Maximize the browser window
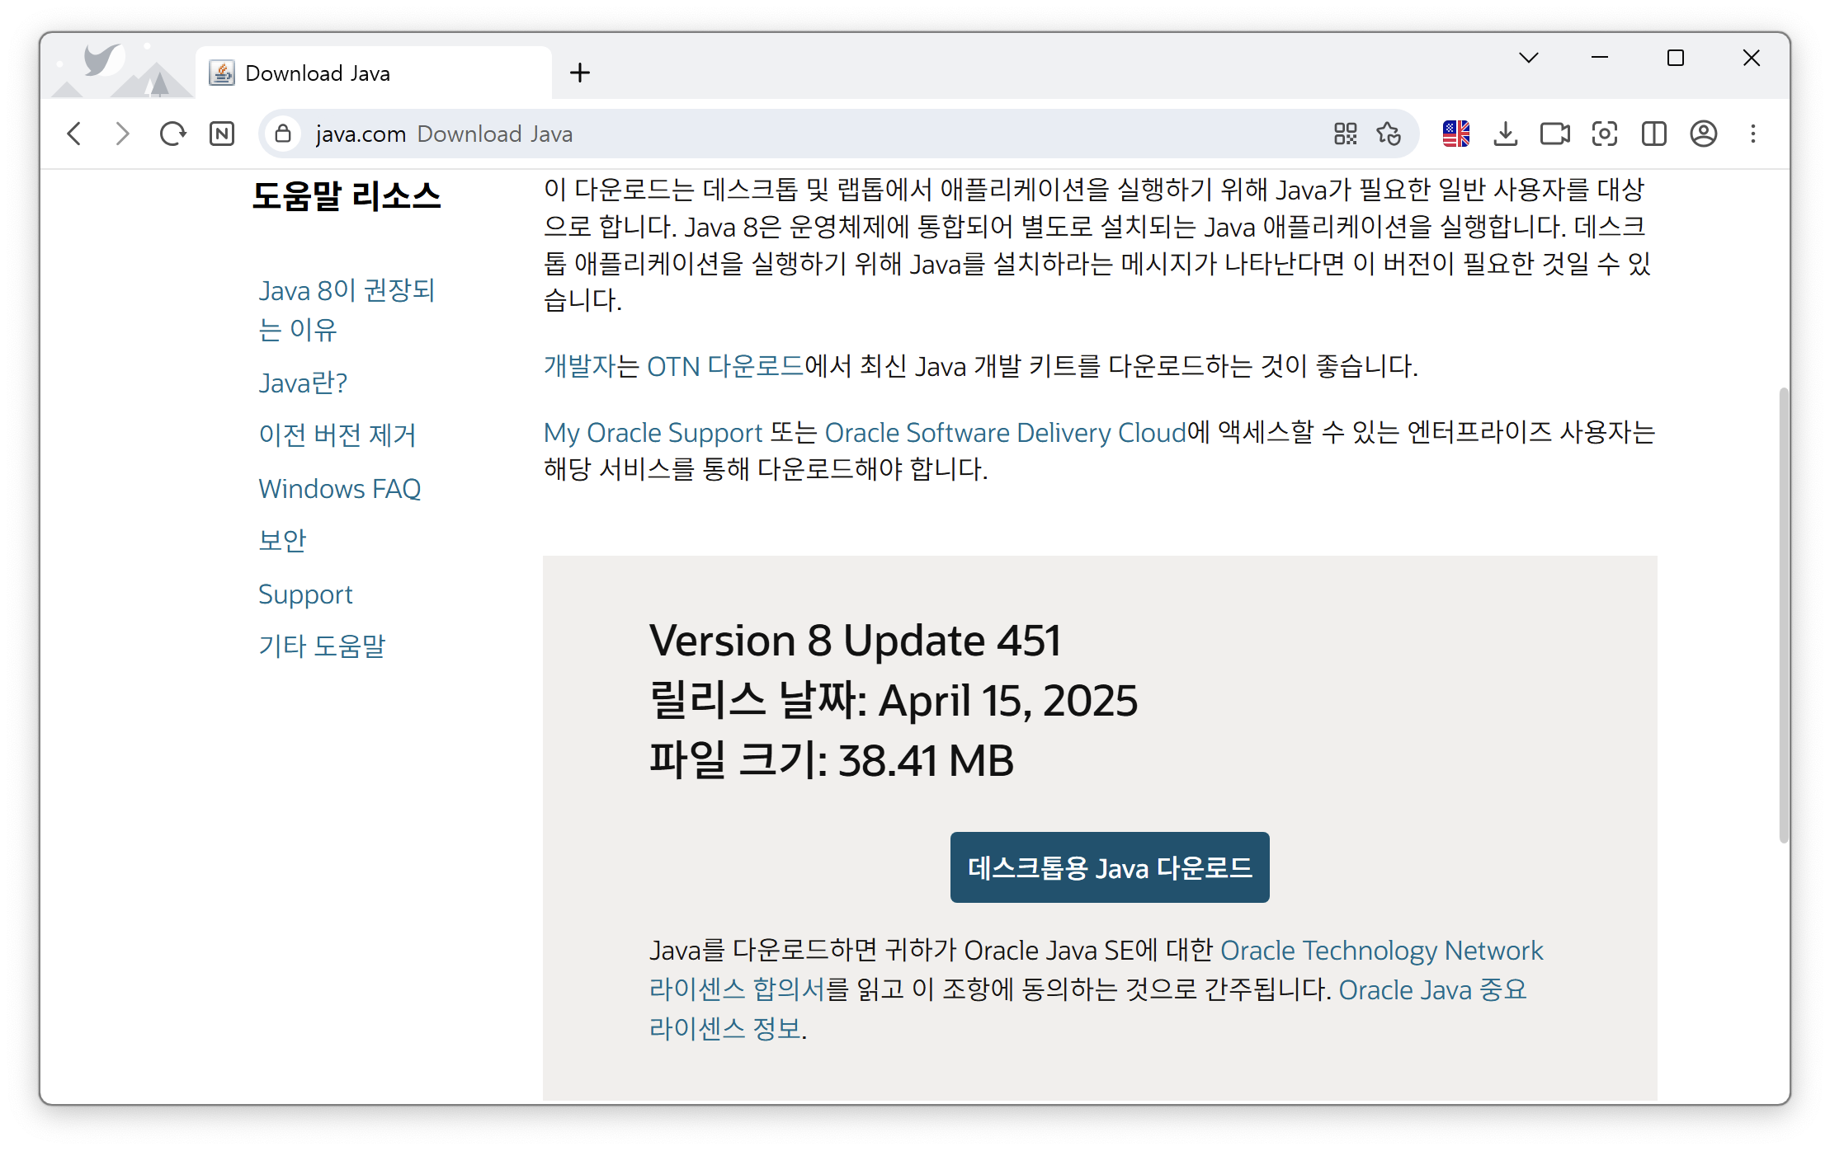 1676,58
